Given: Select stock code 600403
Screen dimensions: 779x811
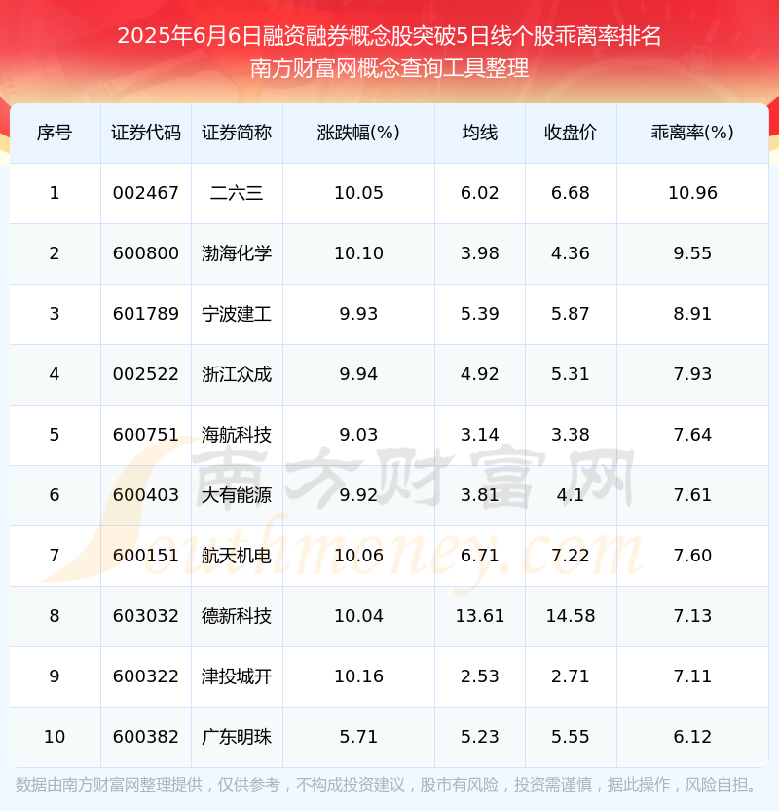Looking at the screenshot, I should (146, 495).
